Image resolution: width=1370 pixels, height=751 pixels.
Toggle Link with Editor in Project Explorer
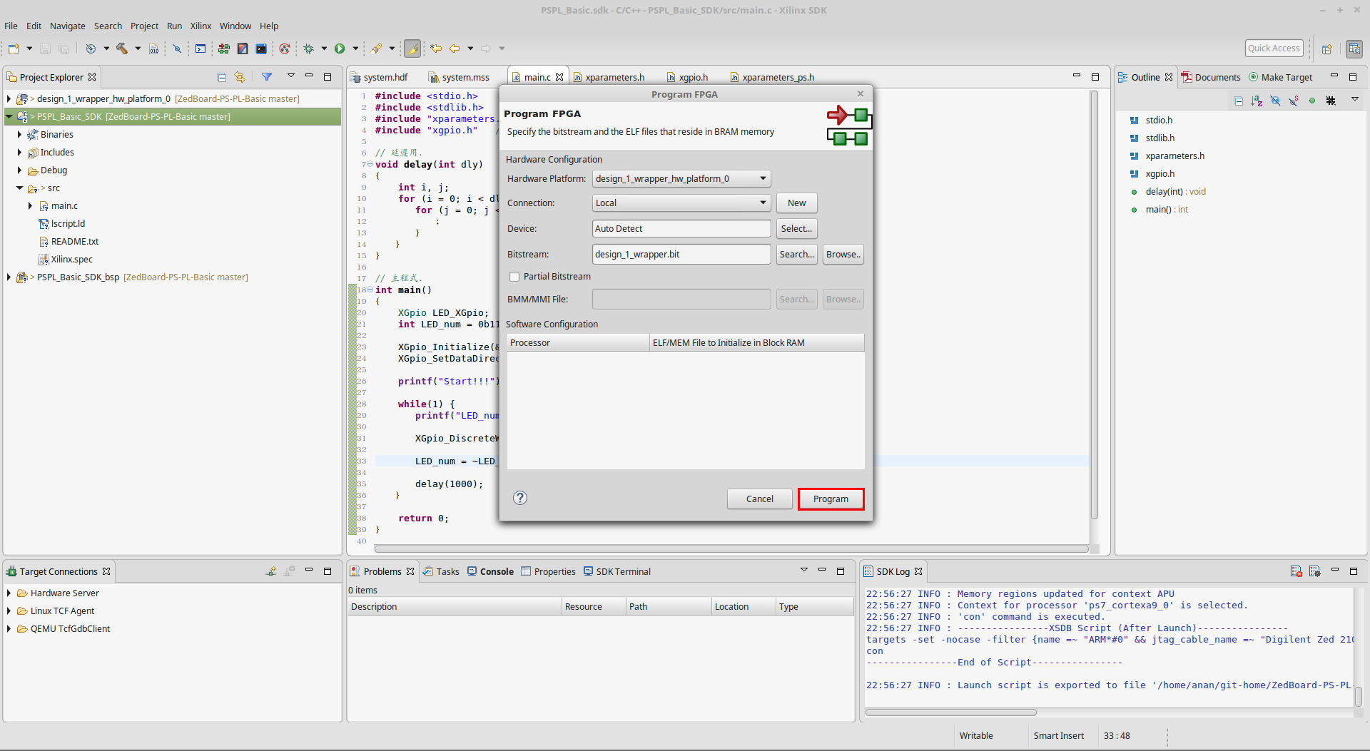click(240, 77)
